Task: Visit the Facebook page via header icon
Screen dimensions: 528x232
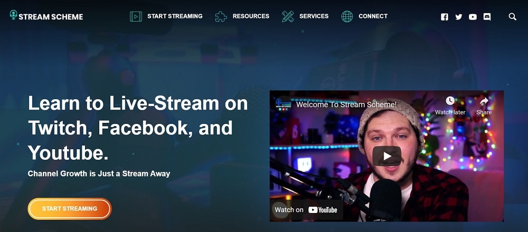Action: pos(445,17)
